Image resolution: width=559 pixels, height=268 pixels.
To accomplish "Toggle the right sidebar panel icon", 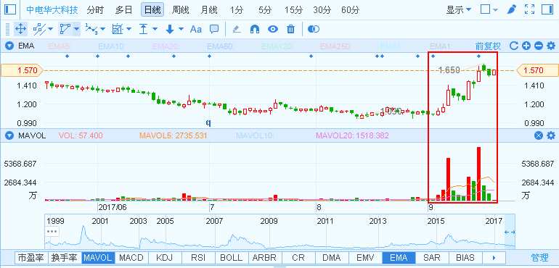I will pyautogui.click(x=547, y=9).
